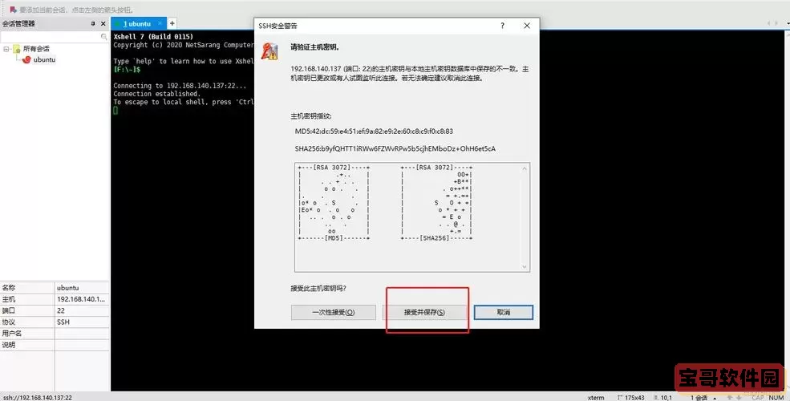This screenshot has width=790, height=401.
Task: Click the 请验证主机密钥 heading
Action: [315, 47]
